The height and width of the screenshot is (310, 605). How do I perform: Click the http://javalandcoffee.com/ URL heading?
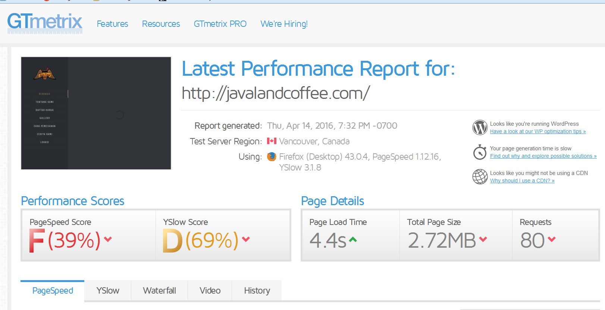click(276, 93)
